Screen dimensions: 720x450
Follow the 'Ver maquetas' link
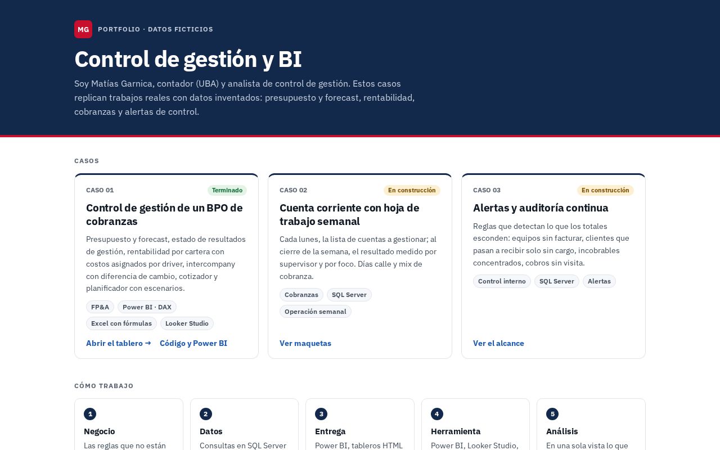(305, 343)
